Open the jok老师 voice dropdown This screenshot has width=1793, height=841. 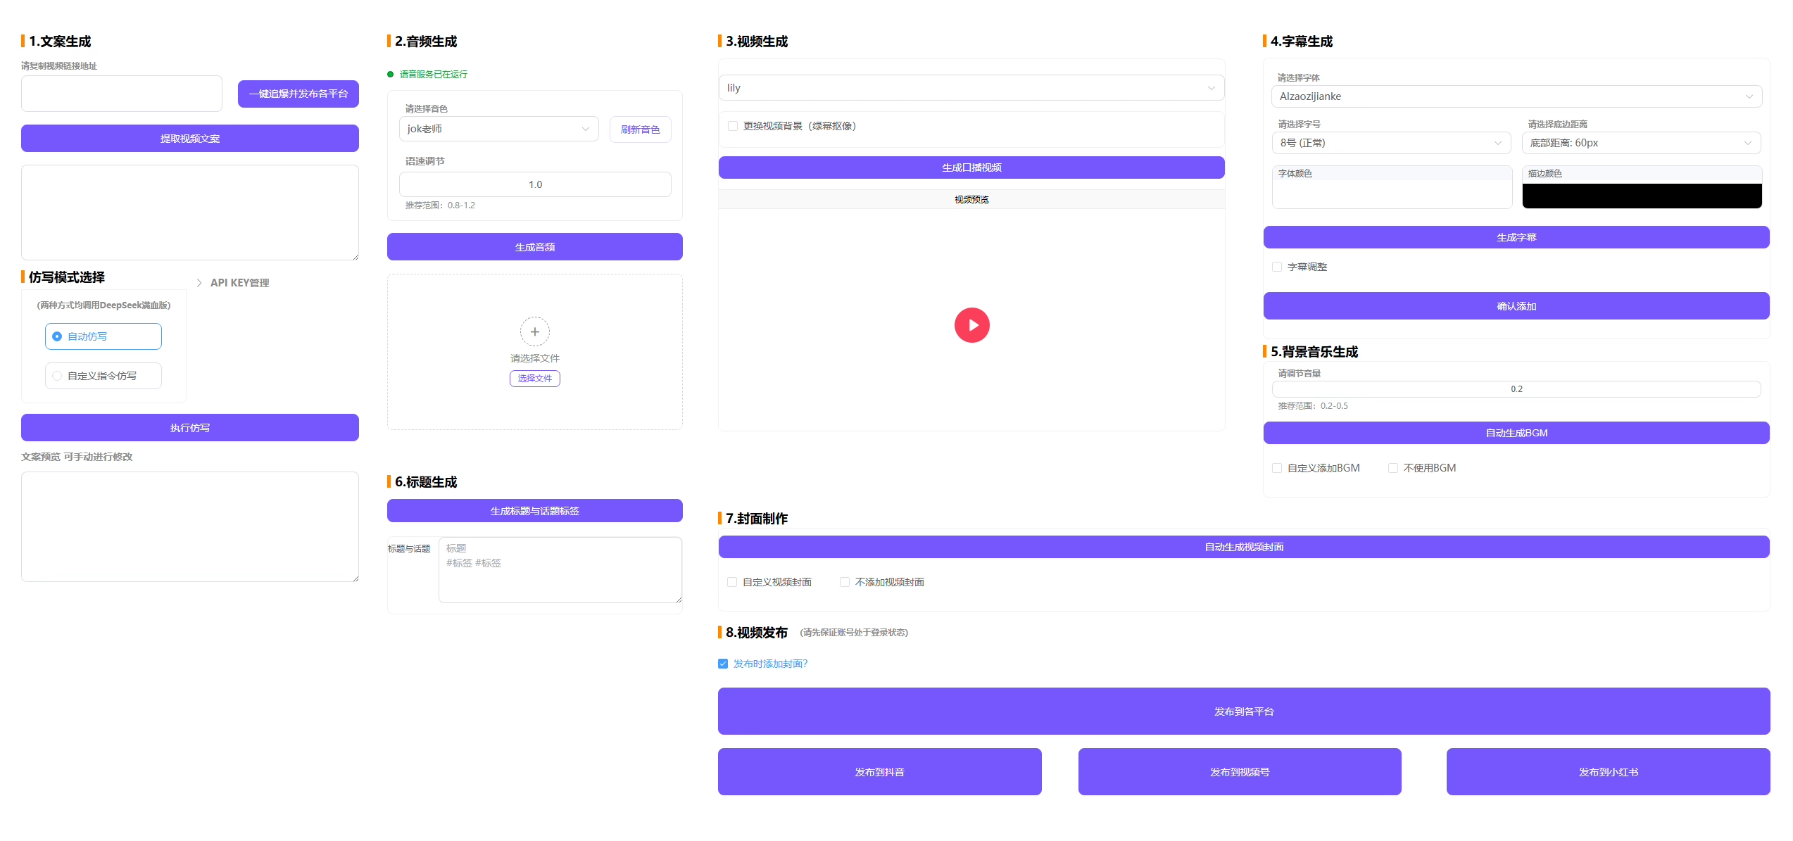click(498, 129)
